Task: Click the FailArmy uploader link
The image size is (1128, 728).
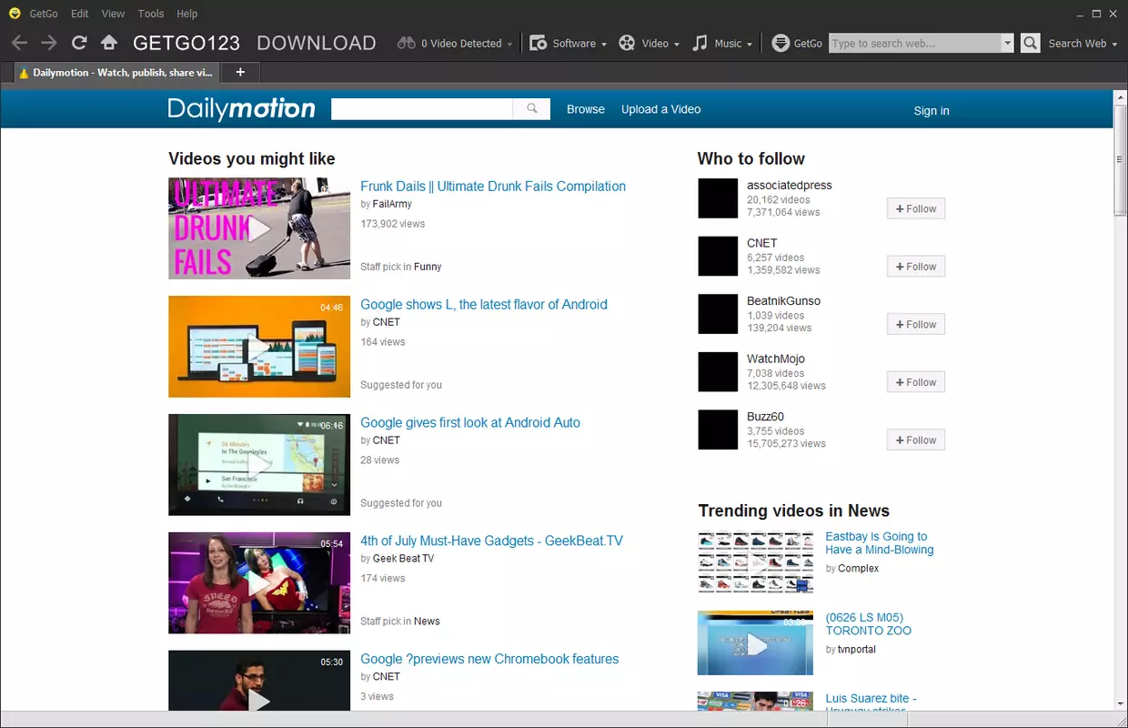Action: click(x=392, y=205)
